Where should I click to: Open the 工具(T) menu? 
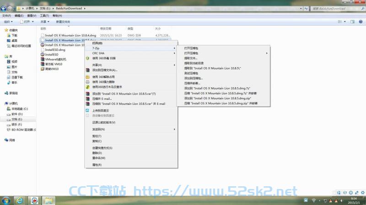(44, 16)
